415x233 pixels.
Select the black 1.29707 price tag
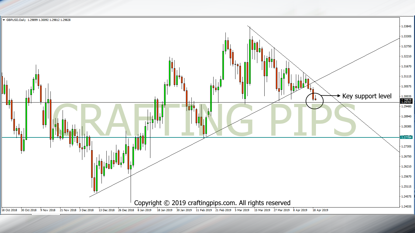click(x=406, y=103)
